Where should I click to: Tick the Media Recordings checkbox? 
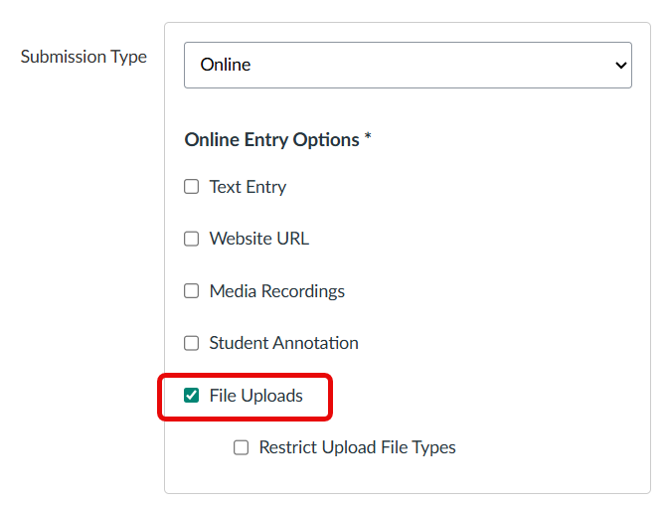pyautogui.click(x=192, y=291)
